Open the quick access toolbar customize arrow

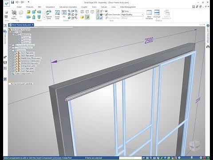[x=28, y=2]
